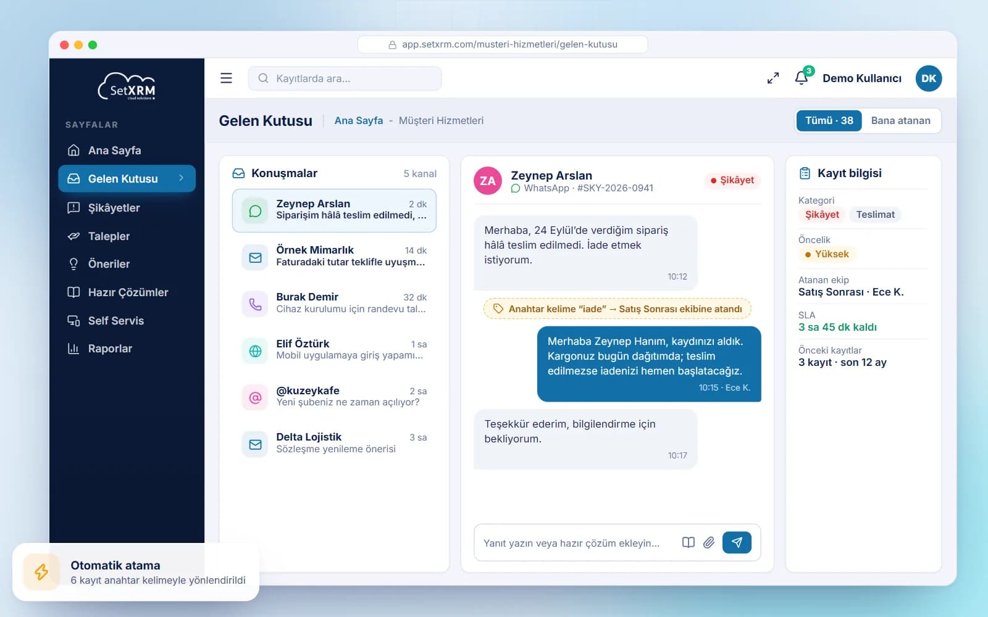Expand the Gelen Kutusu sidebar chevron
988x617 pixels.
coord(181,178)
